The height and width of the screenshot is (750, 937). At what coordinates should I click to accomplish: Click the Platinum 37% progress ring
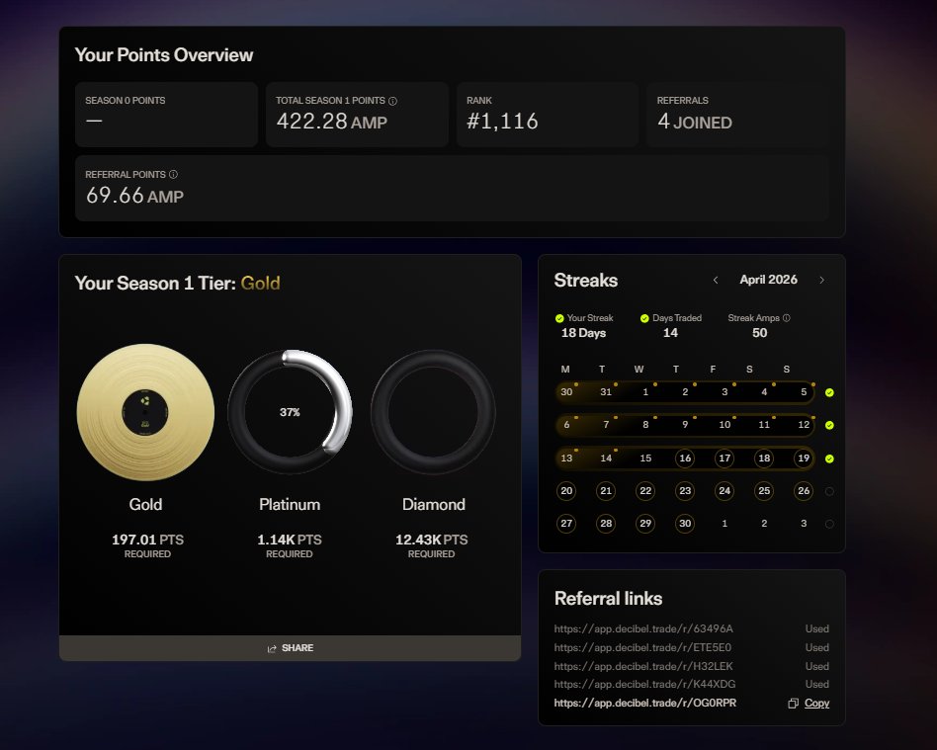click(x=290, y=412)
